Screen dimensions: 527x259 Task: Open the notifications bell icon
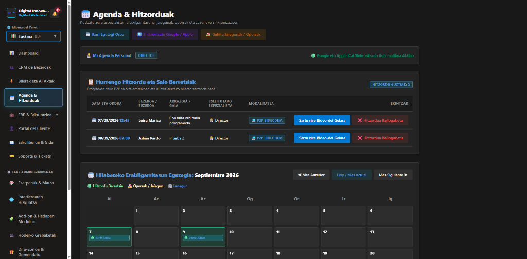click(x=55, y=14)
